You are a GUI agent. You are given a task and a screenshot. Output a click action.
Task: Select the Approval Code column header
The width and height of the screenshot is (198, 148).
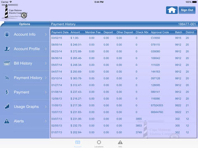[160, 32]
